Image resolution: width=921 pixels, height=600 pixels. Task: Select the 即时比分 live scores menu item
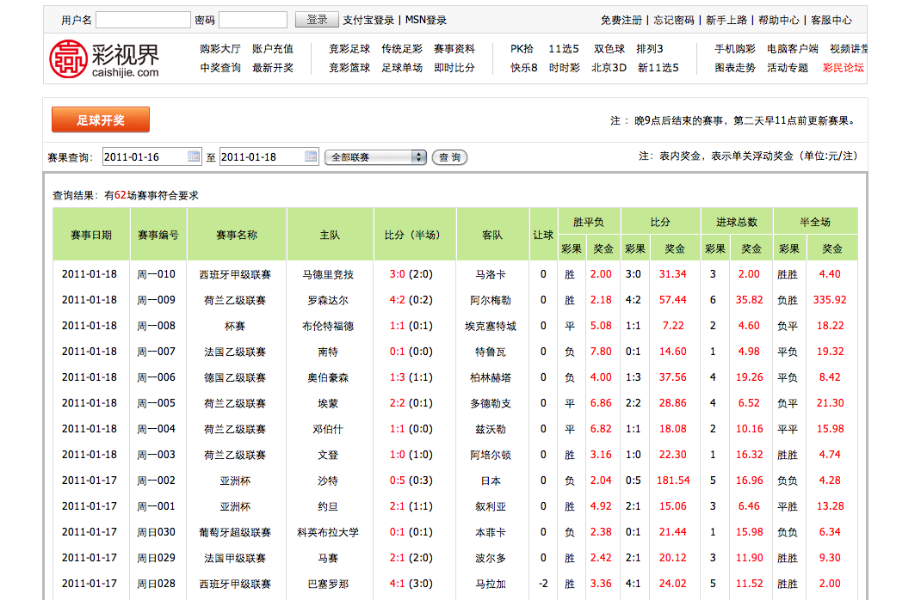[454, 68]
